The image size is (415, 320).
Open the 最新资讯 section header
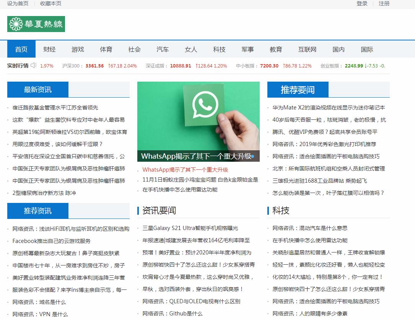pos(37,90)
